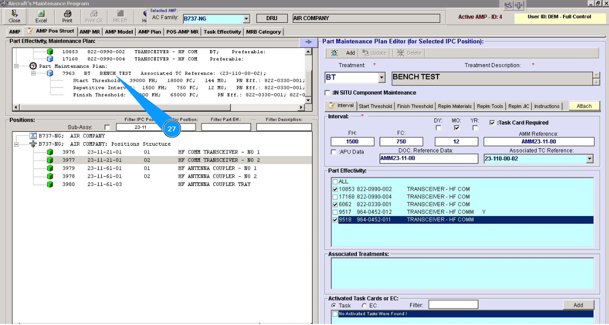Expand the Associated TC Reference dropdown
The width and height of the screenshot is (609, 325).
tap(590, 159)
